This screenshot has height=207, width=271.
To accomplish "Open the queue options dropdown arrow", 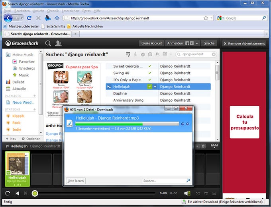I will pos(197,146).
